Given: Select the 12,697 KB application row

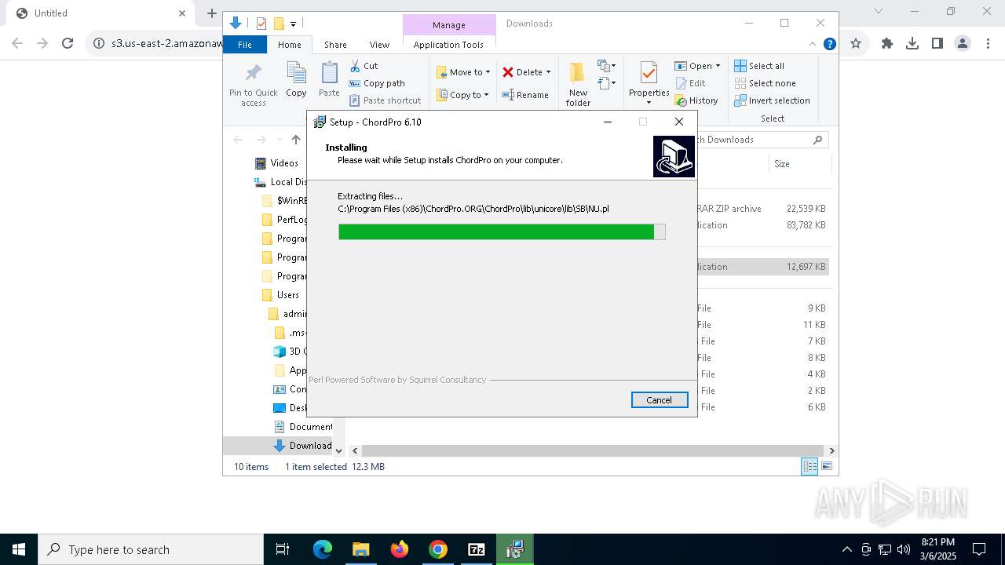Looking at the screenshot, I should 762,267.
